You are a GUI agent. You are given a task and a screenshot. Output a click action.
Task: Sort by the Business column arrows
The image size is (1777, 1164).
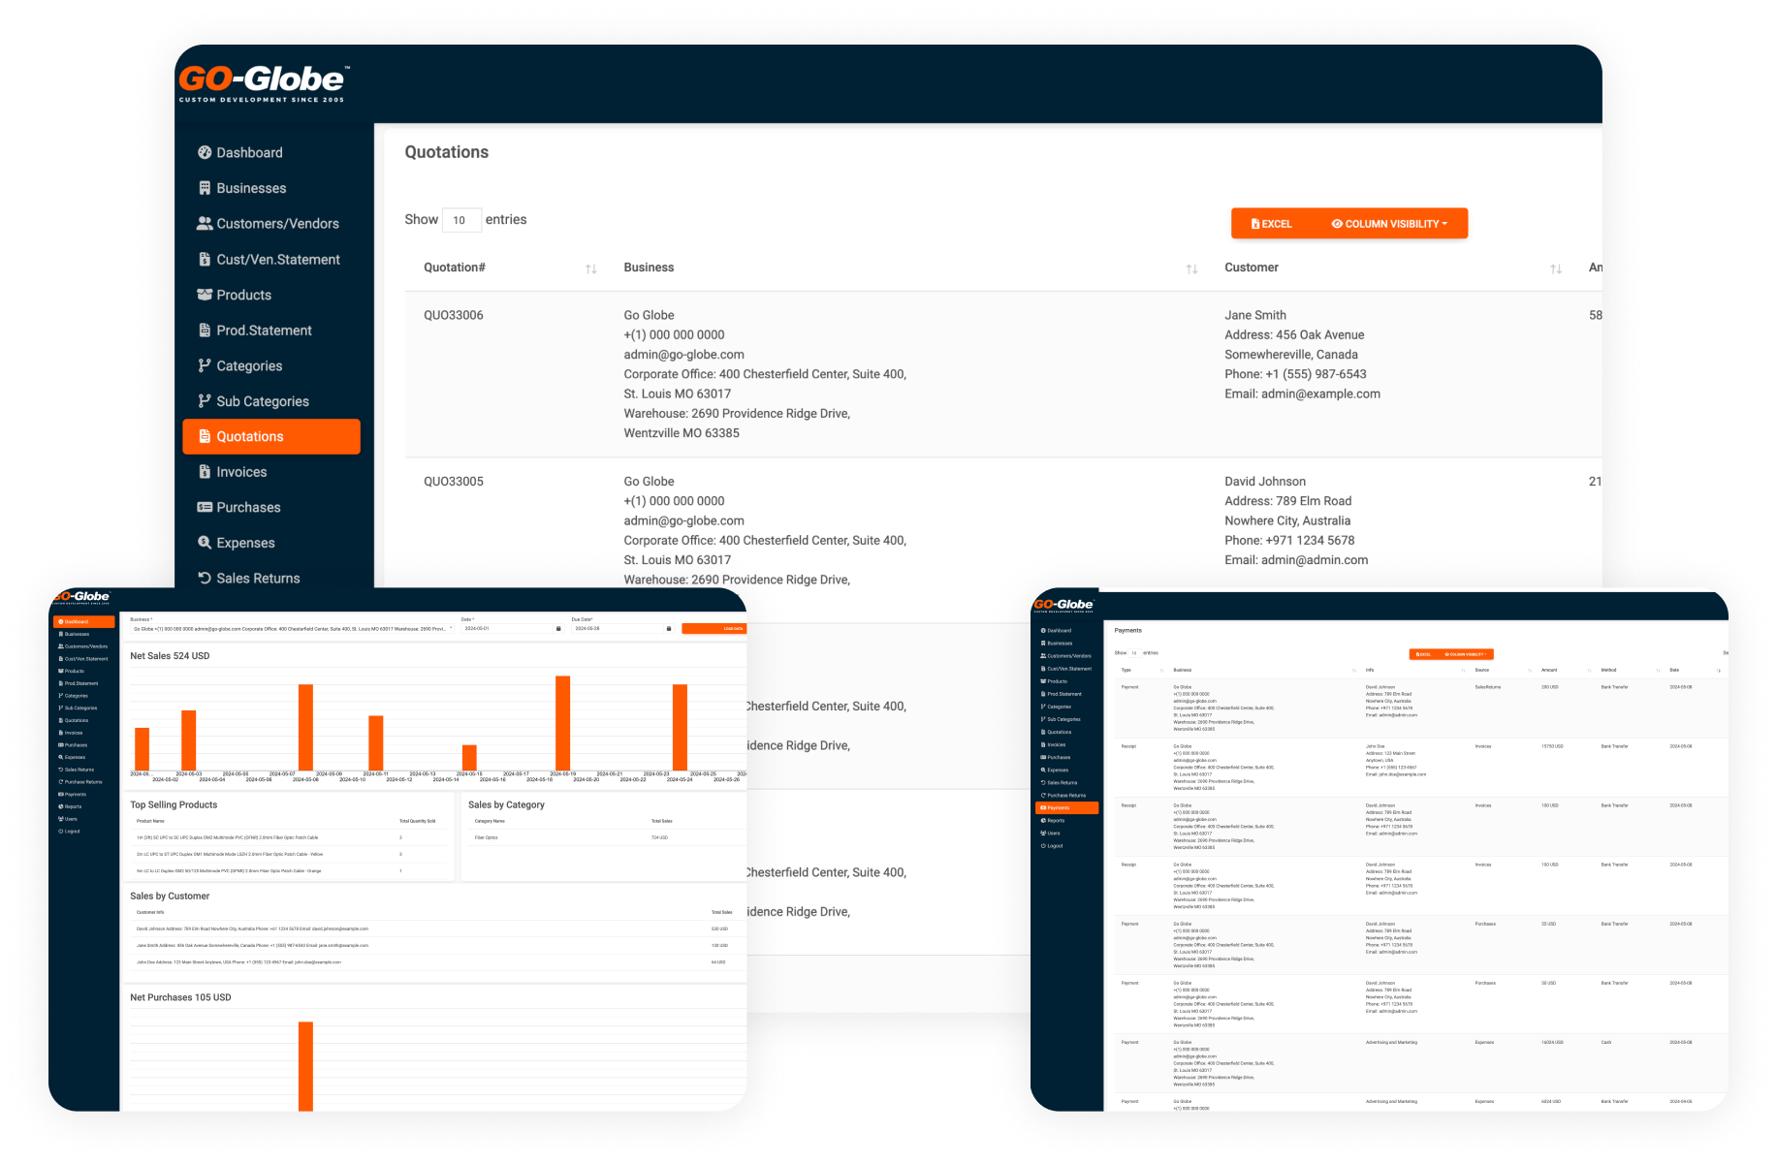tap(1191, 268)
